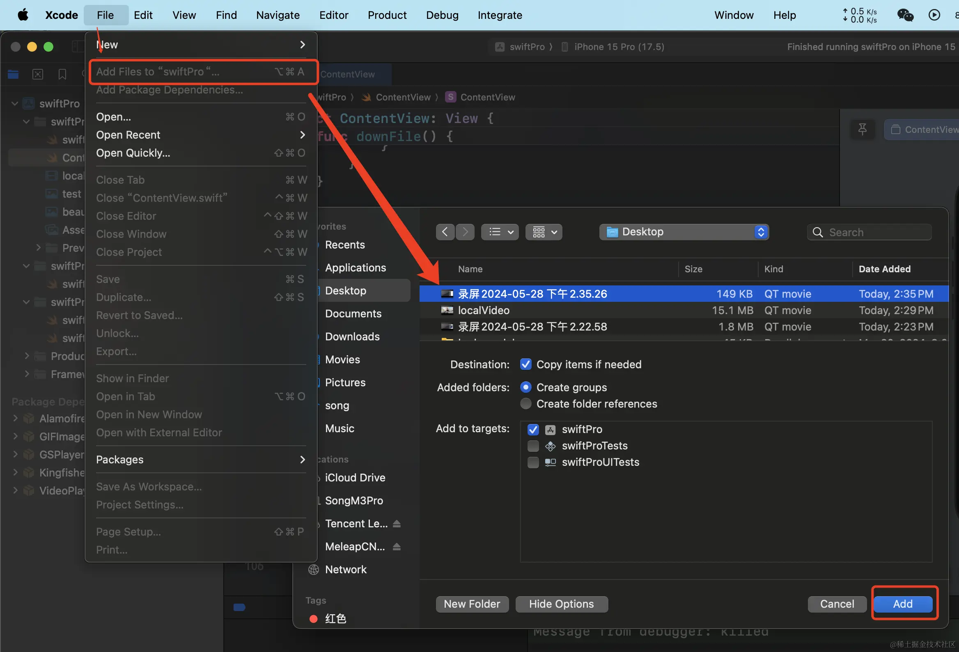Open the Product menu in menu bar
959x652 pixels.
(387, 15)
